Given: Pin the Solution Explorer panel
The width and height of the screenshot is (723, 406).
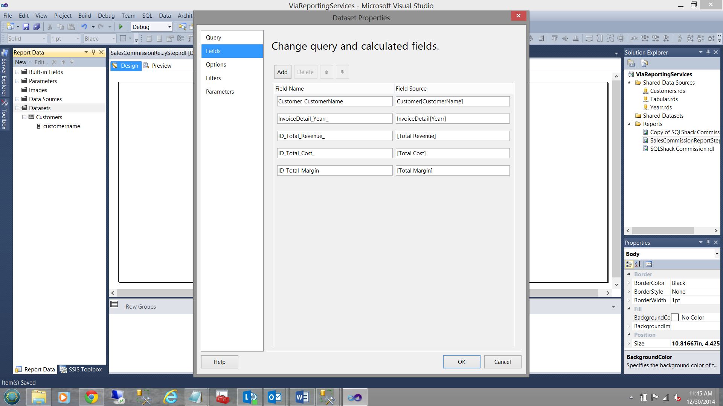Looking at the screenshot, I should pyautogui.click(x=708, y=52).
